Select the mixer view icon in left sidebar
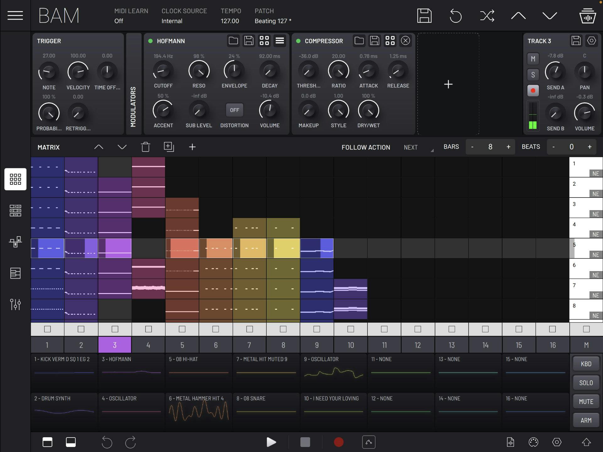The height and width of the screenshot is (452, 603). [15, 304]
